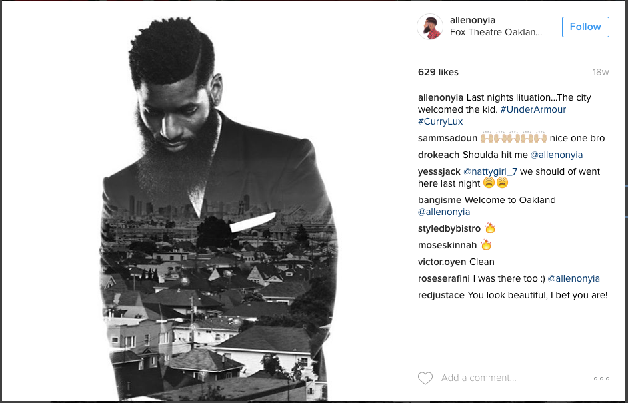The image size is (628, 403).
Task: Open yesssjack commenter profile
Action: [439, 171]
